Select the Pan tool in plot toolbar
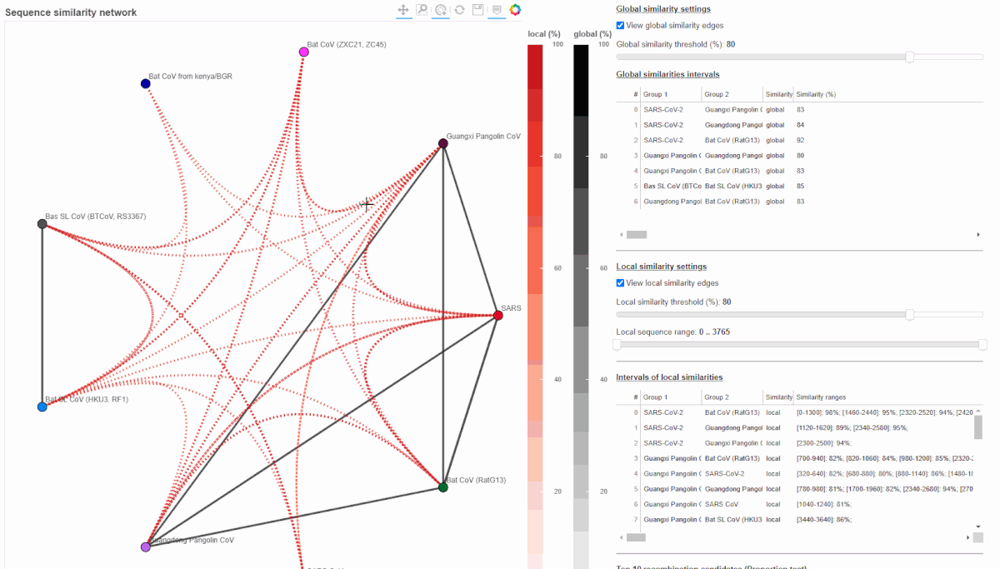The width and height of the screenshot is (1000, 569). point(403,10)
